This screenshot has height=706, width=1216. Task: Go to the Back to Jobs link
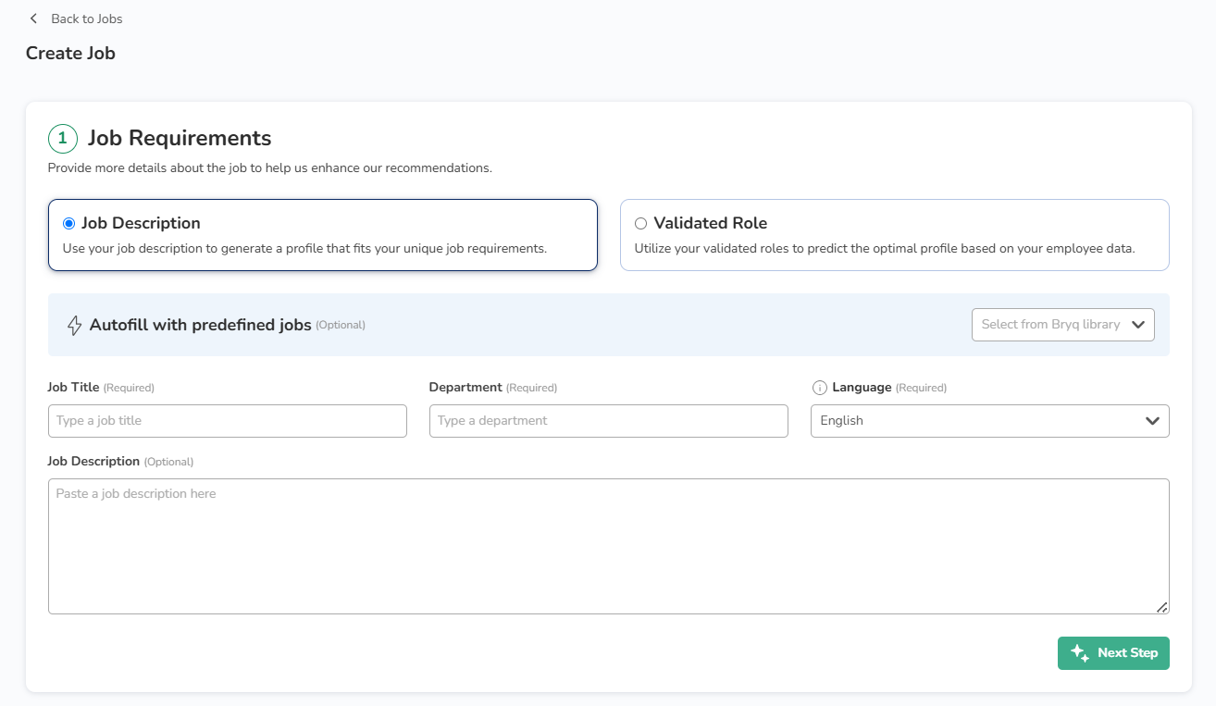click(x=86, y=19)
